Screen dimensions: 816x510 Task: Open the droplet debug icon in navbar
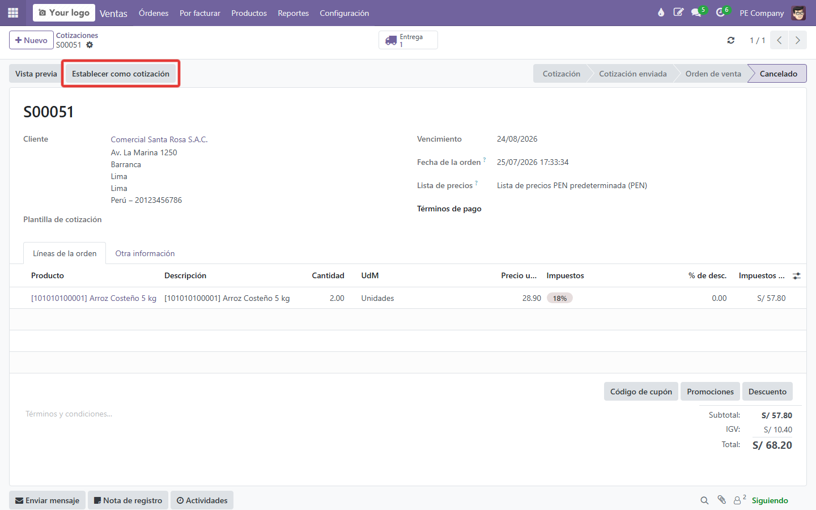tap(661, 12)
